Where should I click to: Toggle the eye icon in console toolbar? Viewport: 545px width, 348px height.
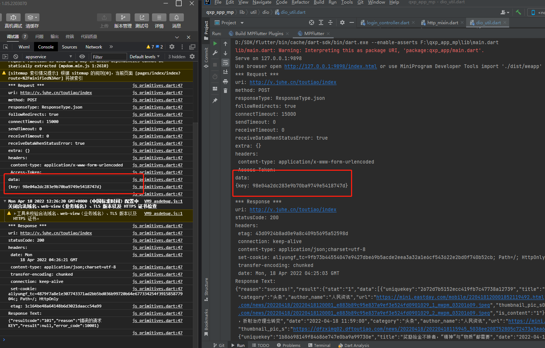82,56
